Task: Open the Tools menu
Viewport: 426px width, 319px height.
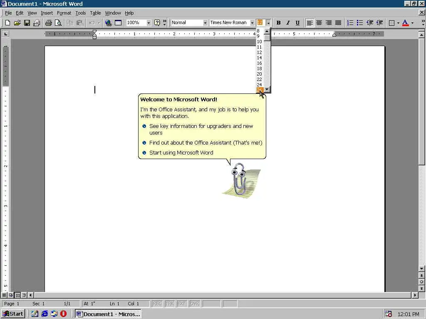Action: (x=80, y=13)
